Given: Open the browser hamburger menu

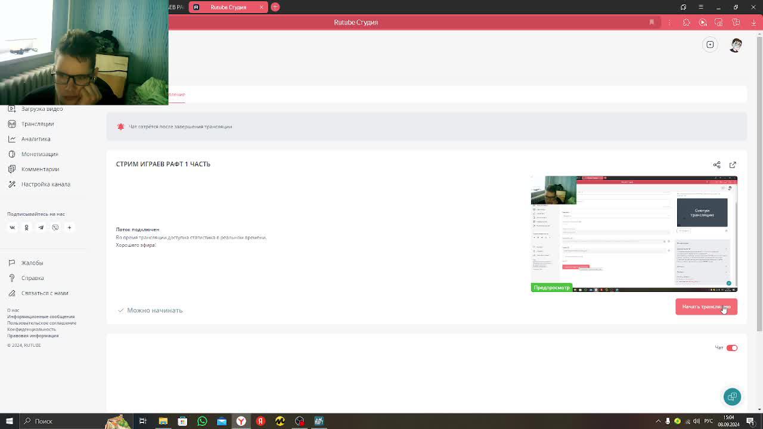Looking at the screenshot, I should coord(701,7).
